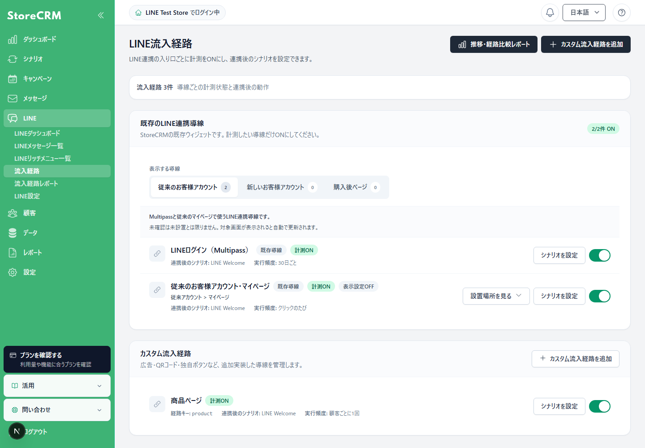Click the link icon for 従来のお客様アカウント・マイページ
This screenshot has width=645, height=448.
coord(157,290)
